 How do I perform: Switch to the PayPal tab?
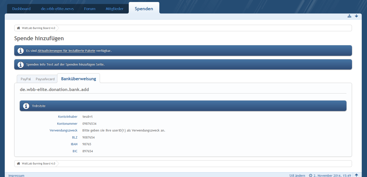(x=26, y=79)
